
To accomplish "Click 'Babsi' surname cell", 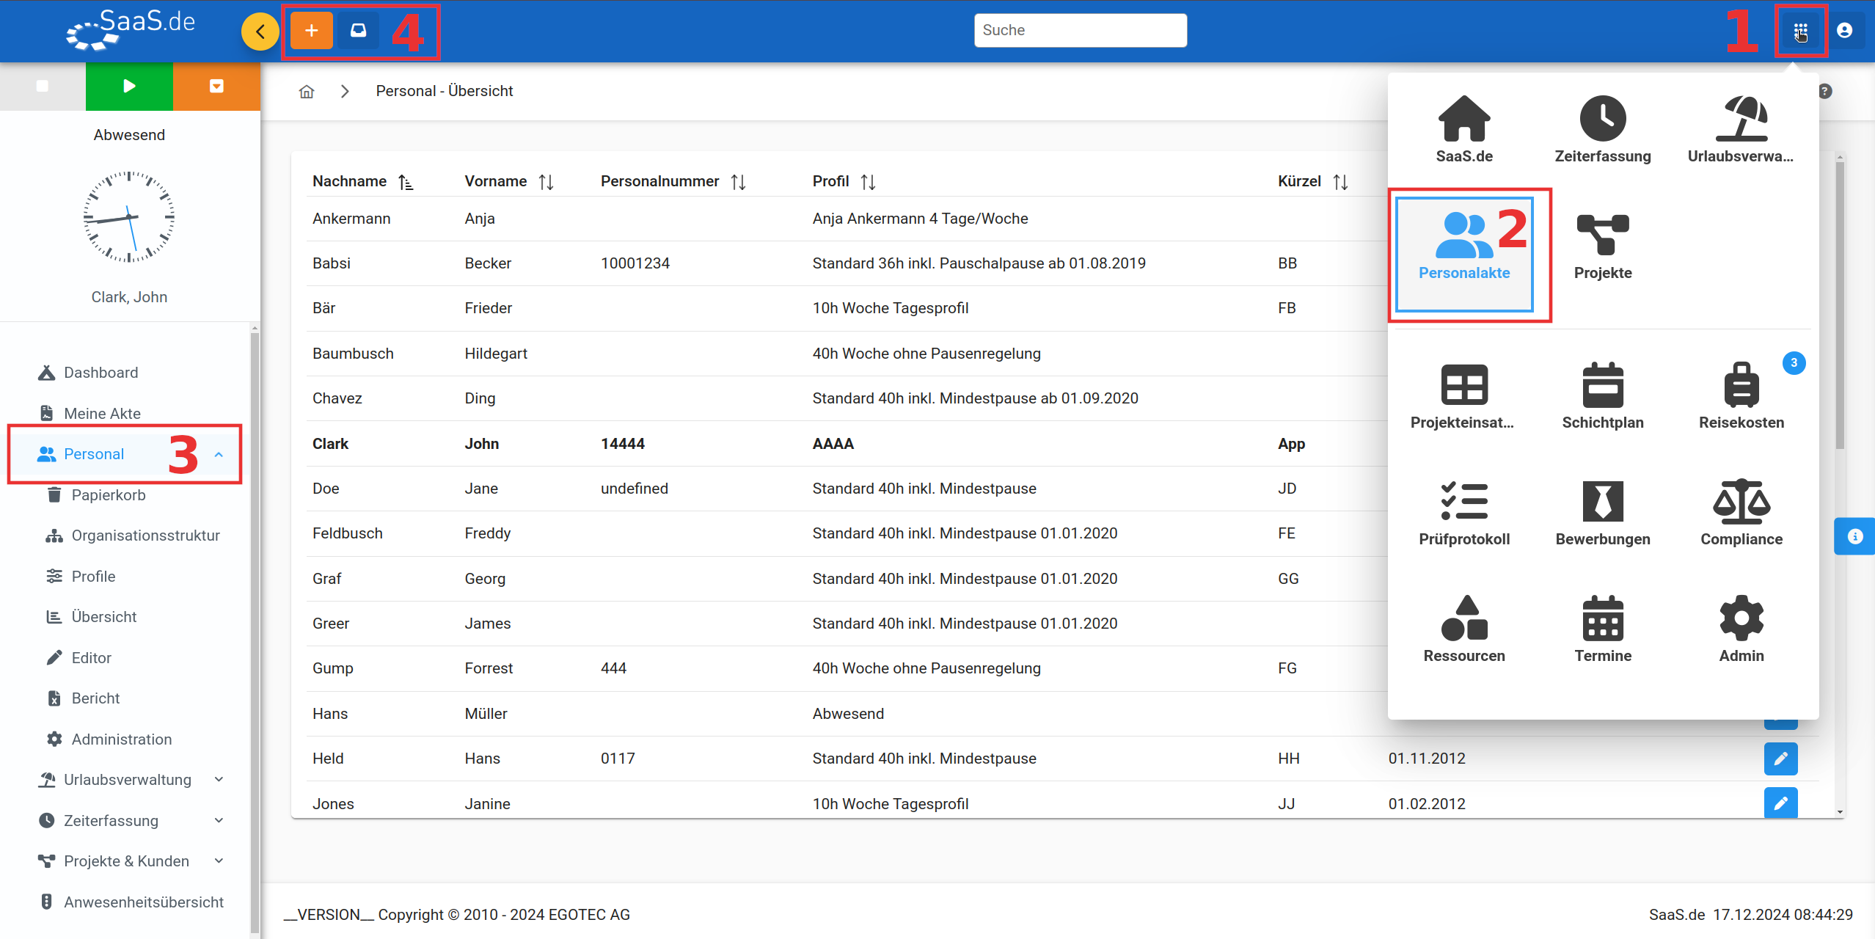I will click(332, 263).
